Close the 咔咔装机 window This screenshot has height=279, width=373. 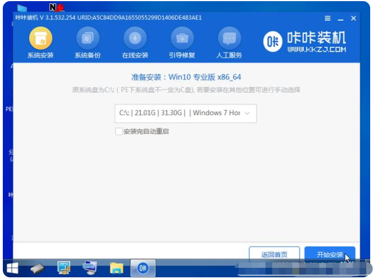tap(353, 18)
